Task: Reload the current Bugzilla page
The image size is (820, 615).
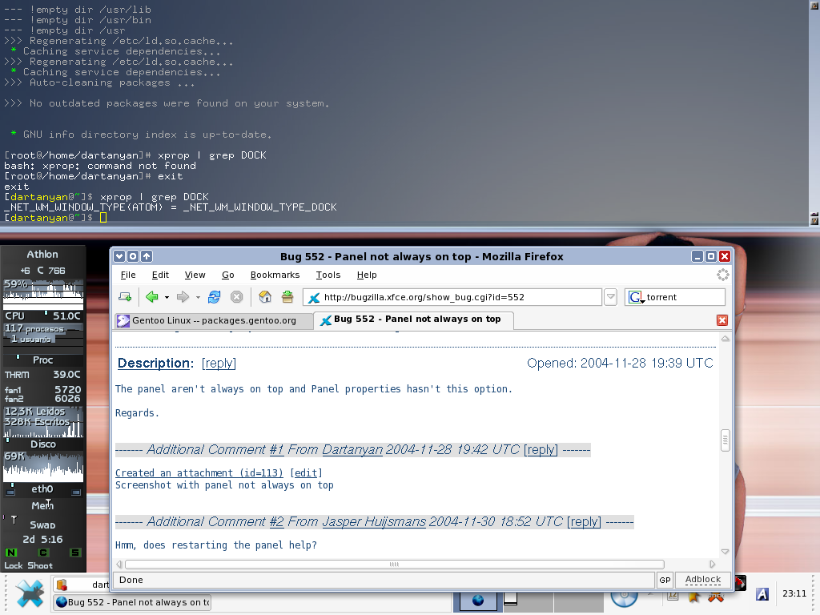Action: tap(214, 297)
